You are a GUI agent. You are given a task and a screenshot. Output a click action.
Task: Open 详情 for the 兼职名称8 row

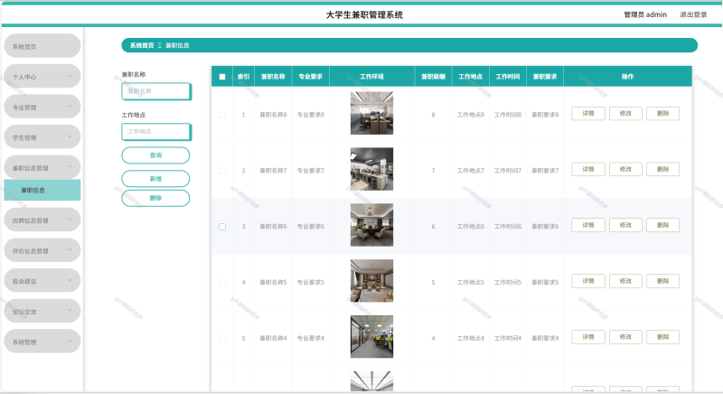pyautogui.click(x=587, y=114)
